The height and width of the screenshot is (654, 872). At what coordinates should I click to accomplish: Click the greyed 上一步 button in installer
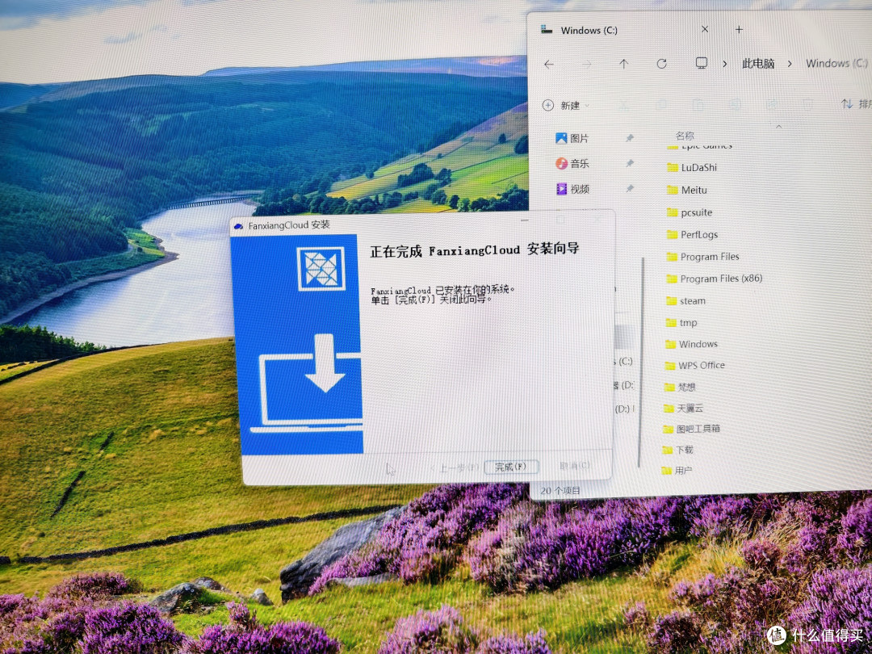455,467
